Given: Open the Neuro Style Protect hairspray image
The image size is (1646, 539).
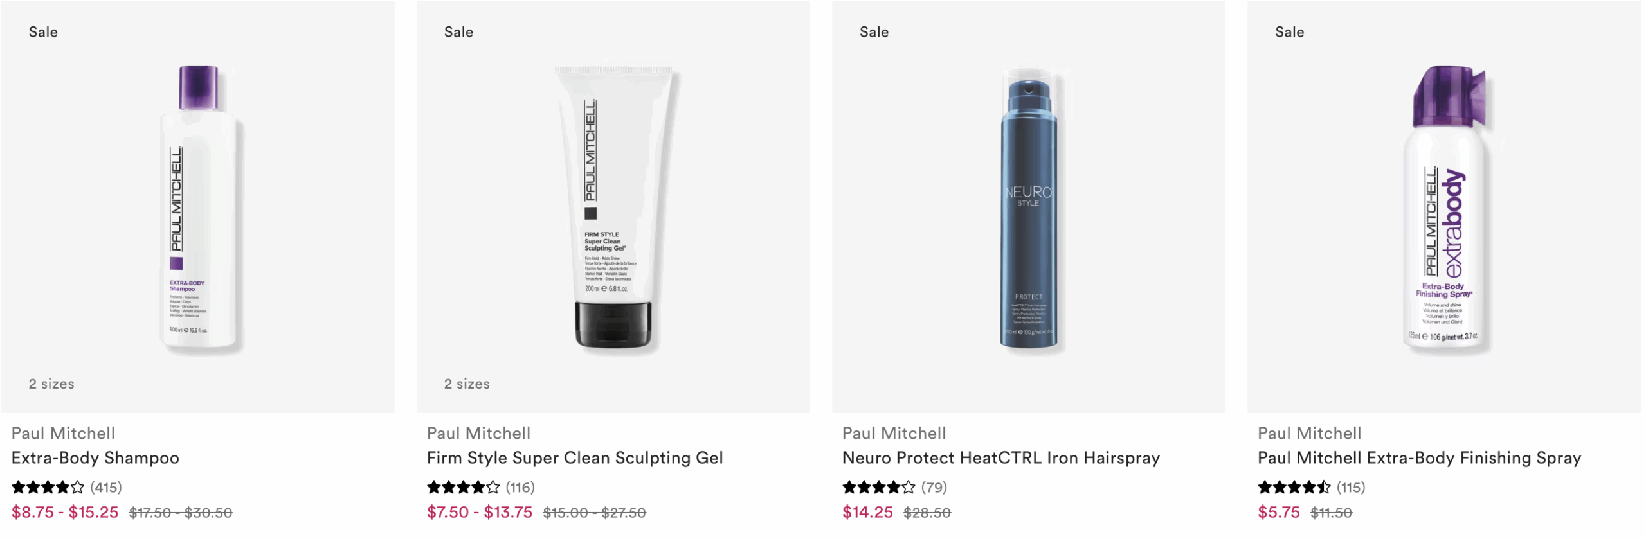Looking at the screenshot, I should tap(1028, 209).
